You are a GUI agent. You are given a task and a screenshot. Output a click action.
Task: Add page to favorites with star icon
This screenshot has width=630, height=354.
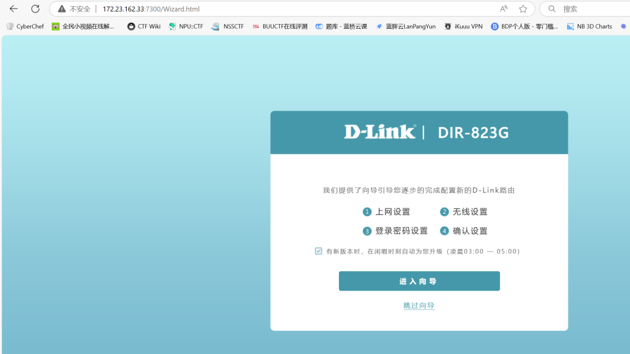tap(523, 9)
